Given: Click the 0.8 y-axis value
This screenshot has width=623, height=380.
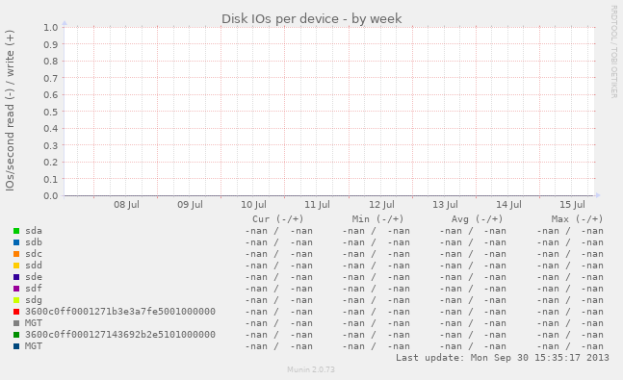Looking at the screenshot, I should click(x=51, y=62).
